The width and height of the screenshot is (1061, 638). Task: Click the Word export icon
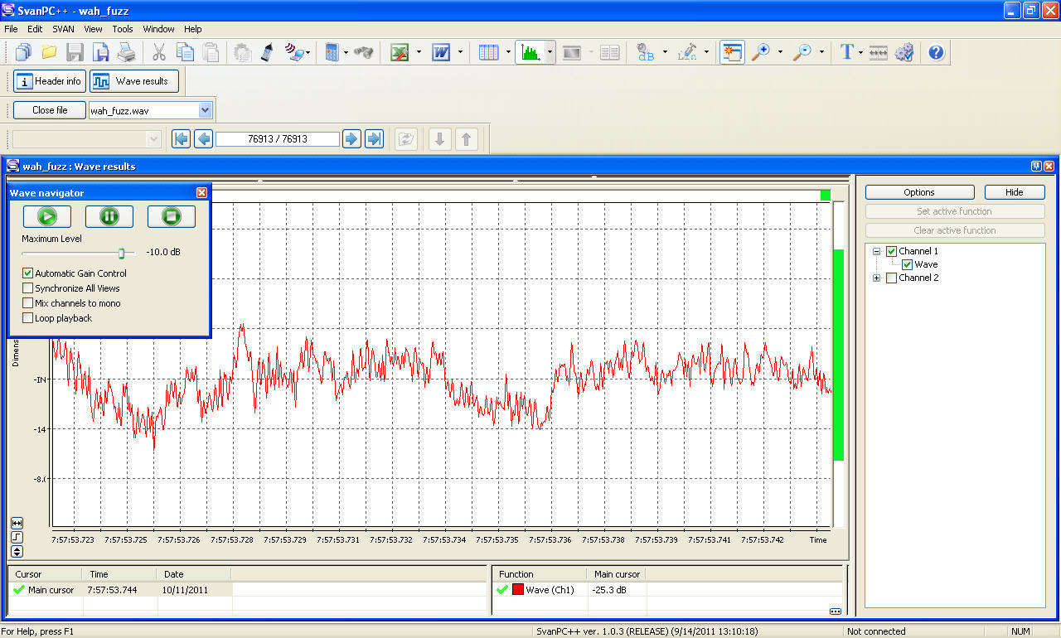coord(441,52)
